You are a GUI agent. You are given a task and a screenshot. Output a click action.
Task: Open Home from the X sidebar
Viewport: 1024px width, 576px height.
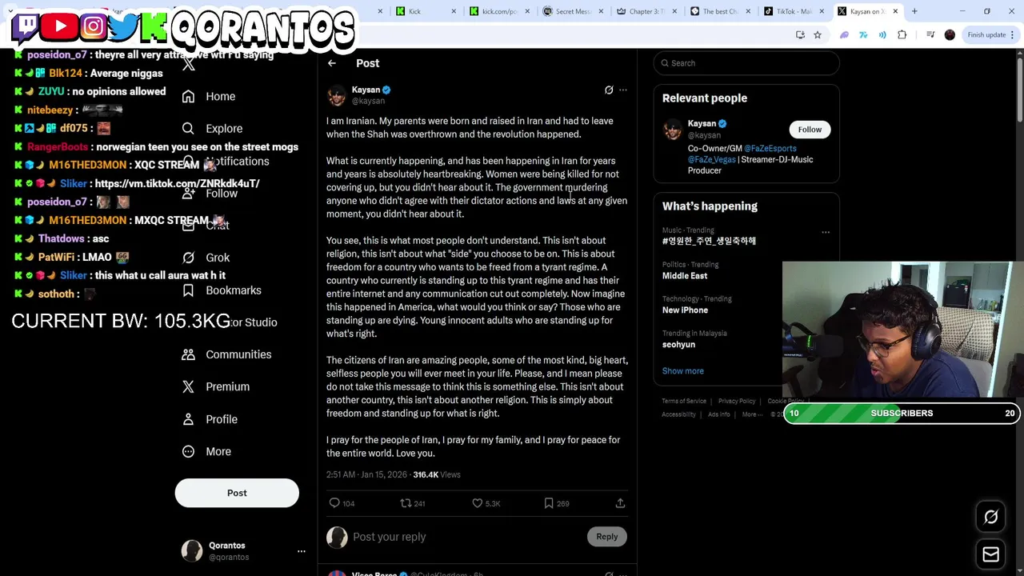(x=208, y=97)
